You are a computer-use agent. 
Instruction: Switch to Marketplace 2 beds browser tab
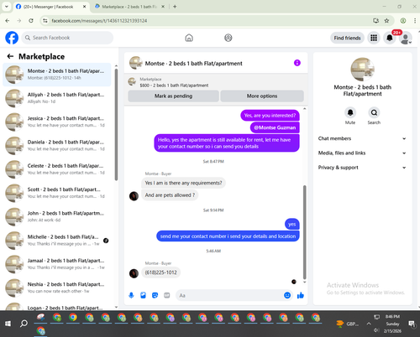click(129, 7)
